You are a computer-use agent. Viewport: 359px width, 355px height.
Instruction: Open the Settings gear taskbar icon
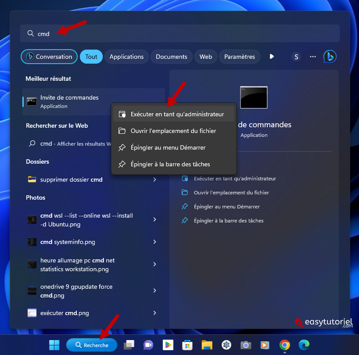[226, 345]
